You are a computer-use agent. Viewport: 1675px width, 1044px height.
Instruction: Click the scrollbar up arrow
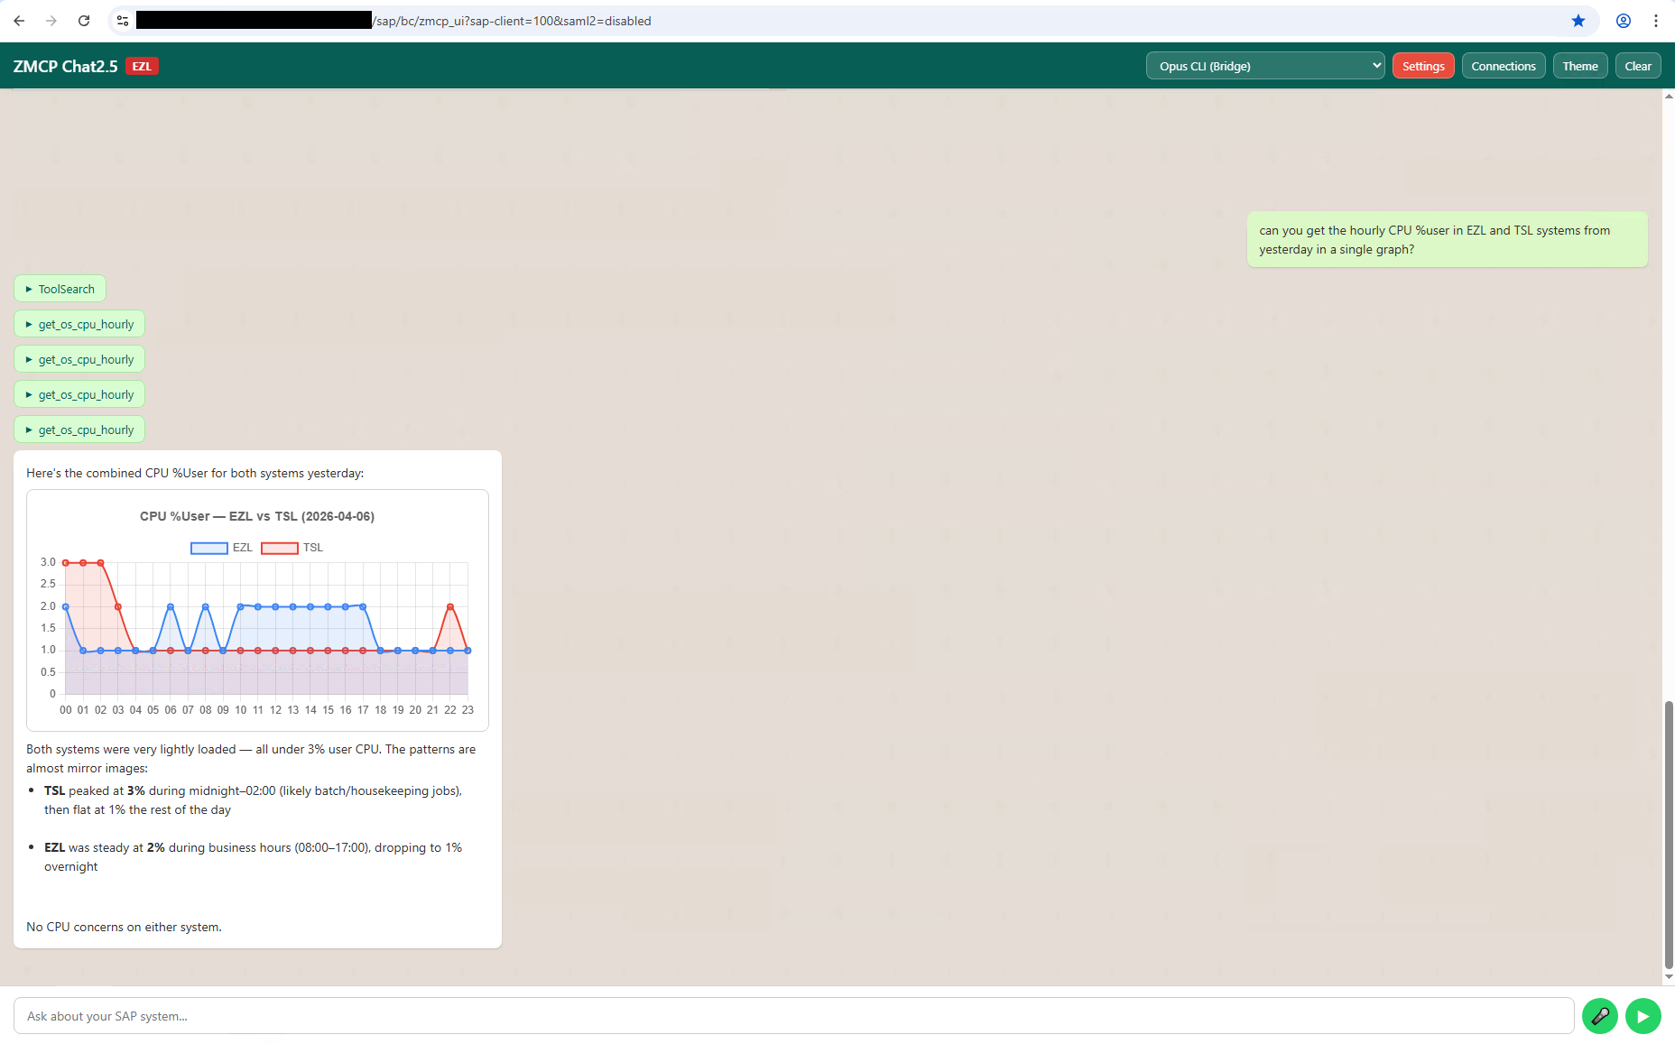1669,96
